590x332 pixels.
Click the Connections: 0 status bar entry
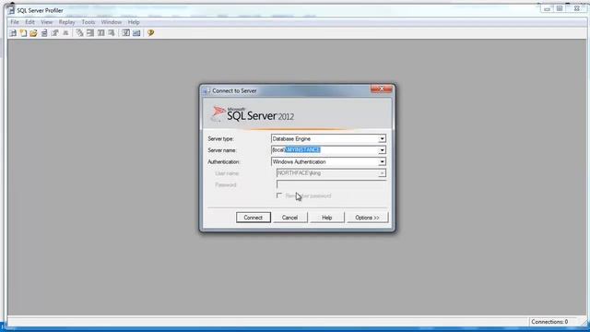tap(549, 322)
